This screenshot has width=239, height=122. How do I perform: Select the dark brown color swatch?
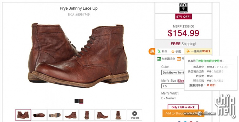coord(81,101)
